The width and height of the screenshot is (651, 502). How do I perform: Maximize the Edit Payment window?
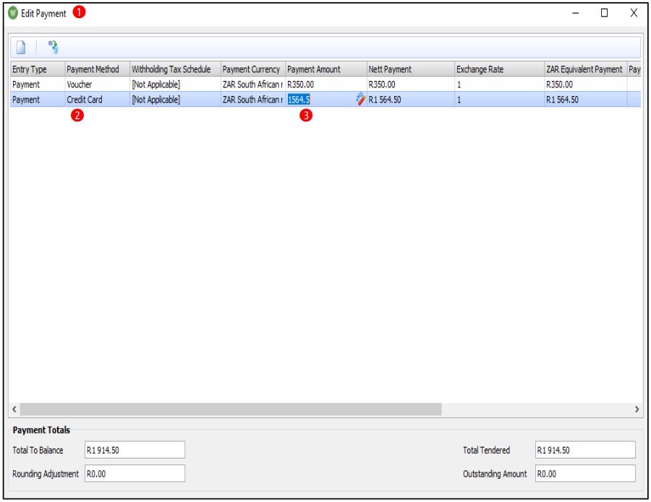point(605,13)
